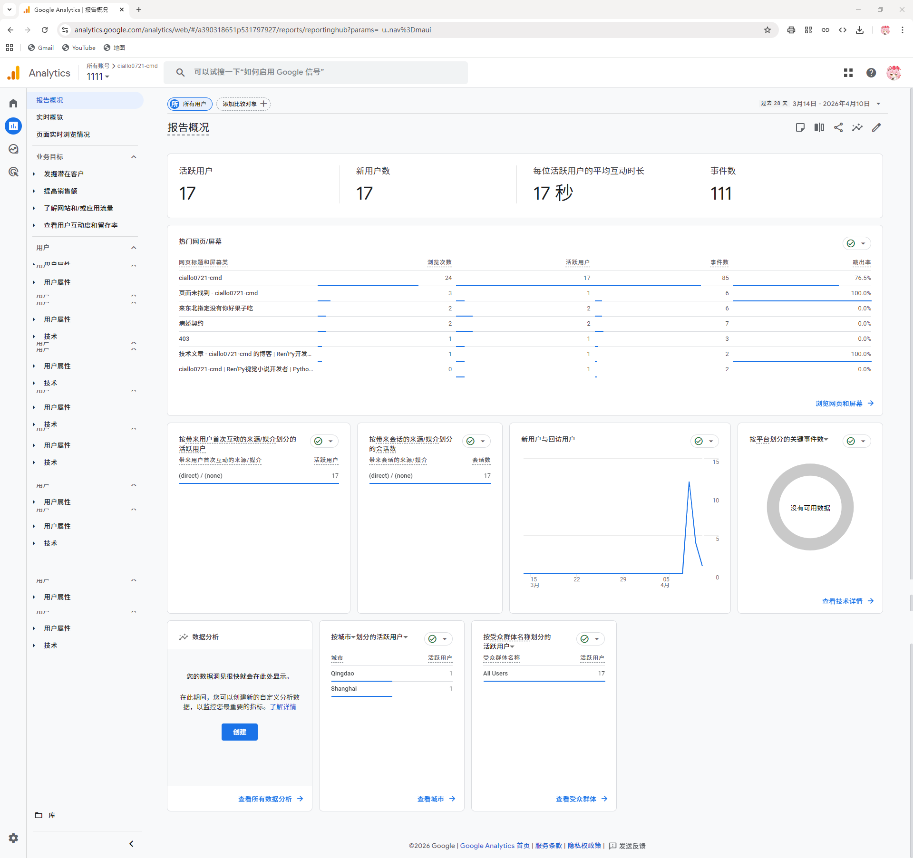This screenshot has width=913, height=858.
Task: Open the Help question mark icon
Action: [871, 73]
